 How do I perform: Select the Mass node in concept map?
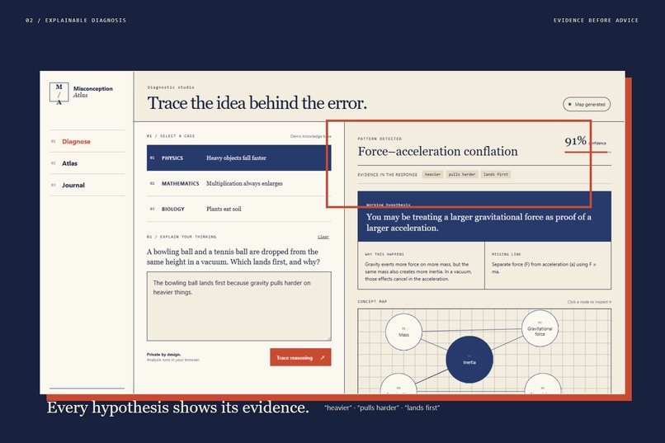click(403, 332)
